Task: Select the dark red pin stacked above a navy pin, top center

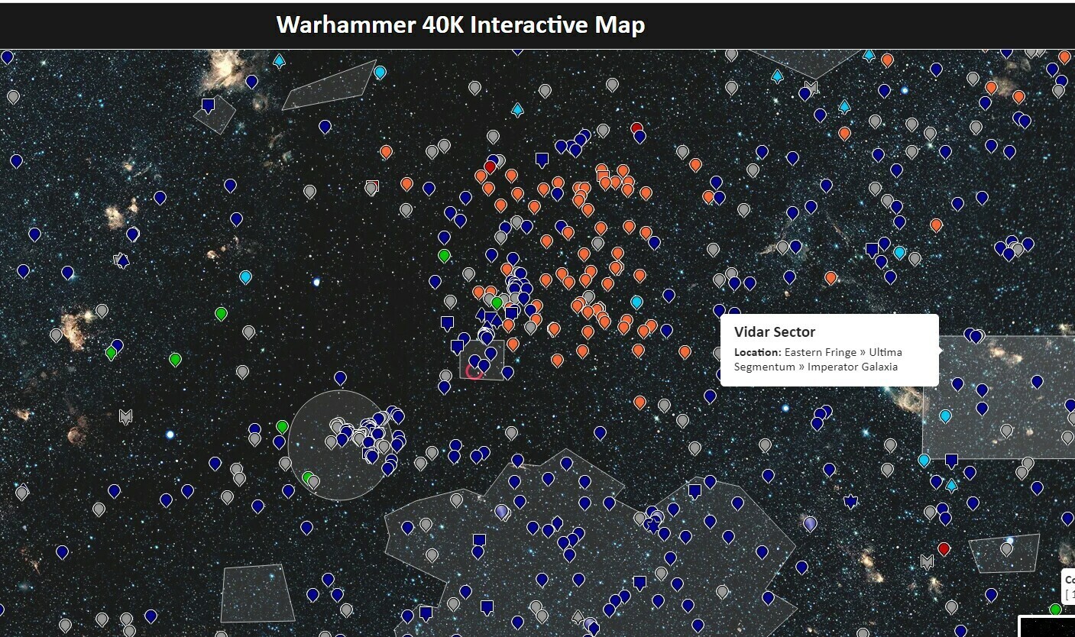Action: tap(636, 128)
